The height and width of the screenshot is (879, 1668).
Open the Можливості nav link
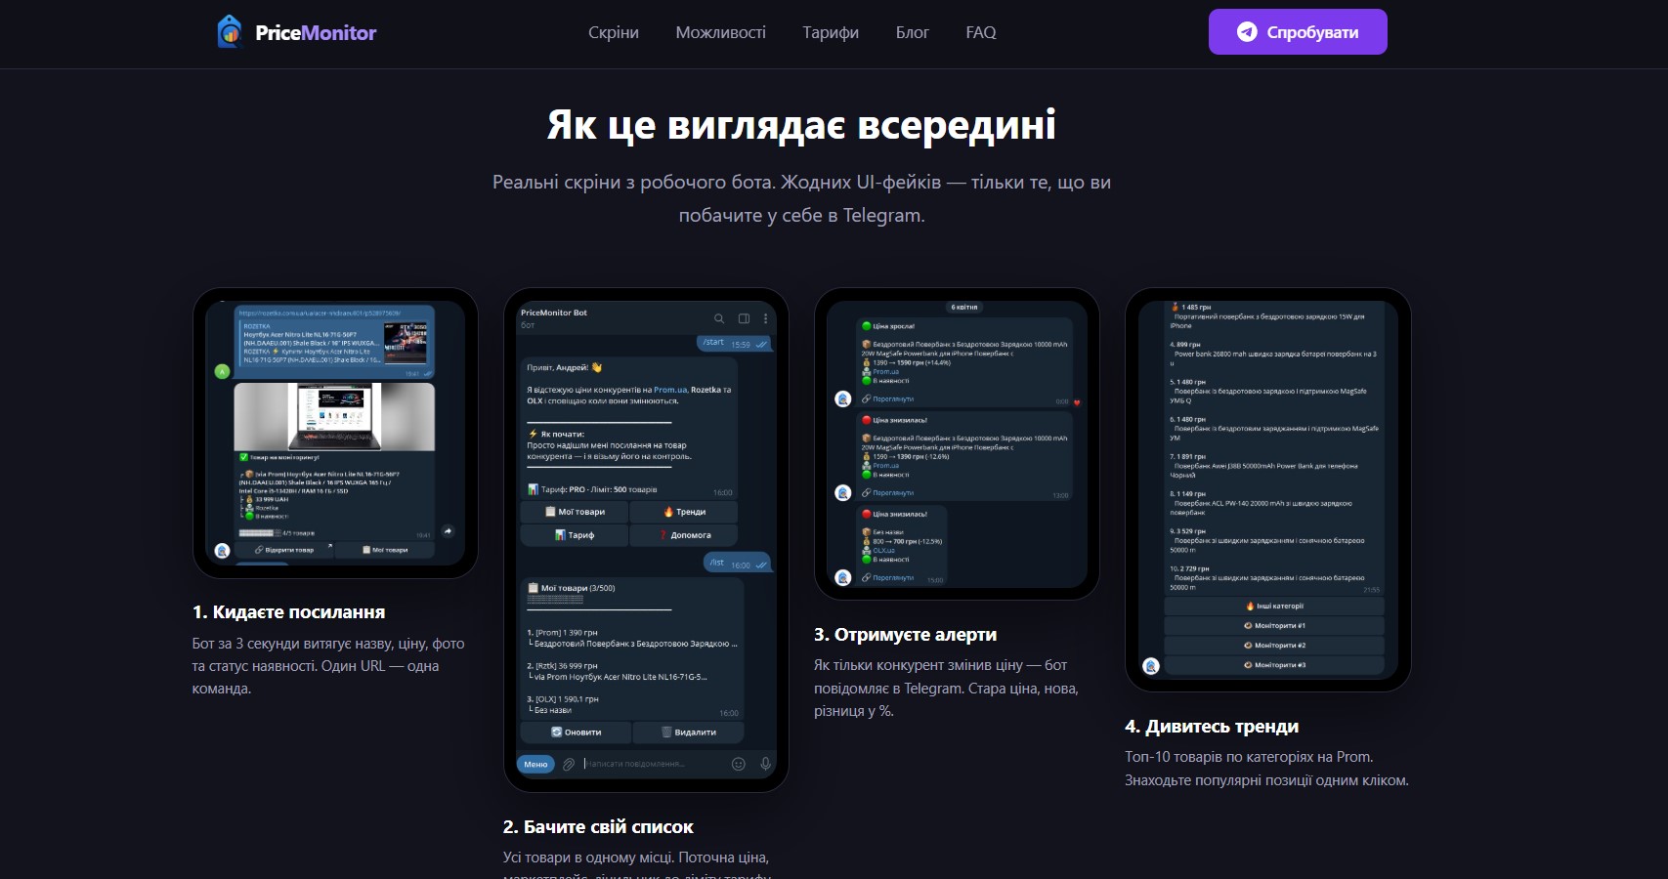[x=721, y=32]
